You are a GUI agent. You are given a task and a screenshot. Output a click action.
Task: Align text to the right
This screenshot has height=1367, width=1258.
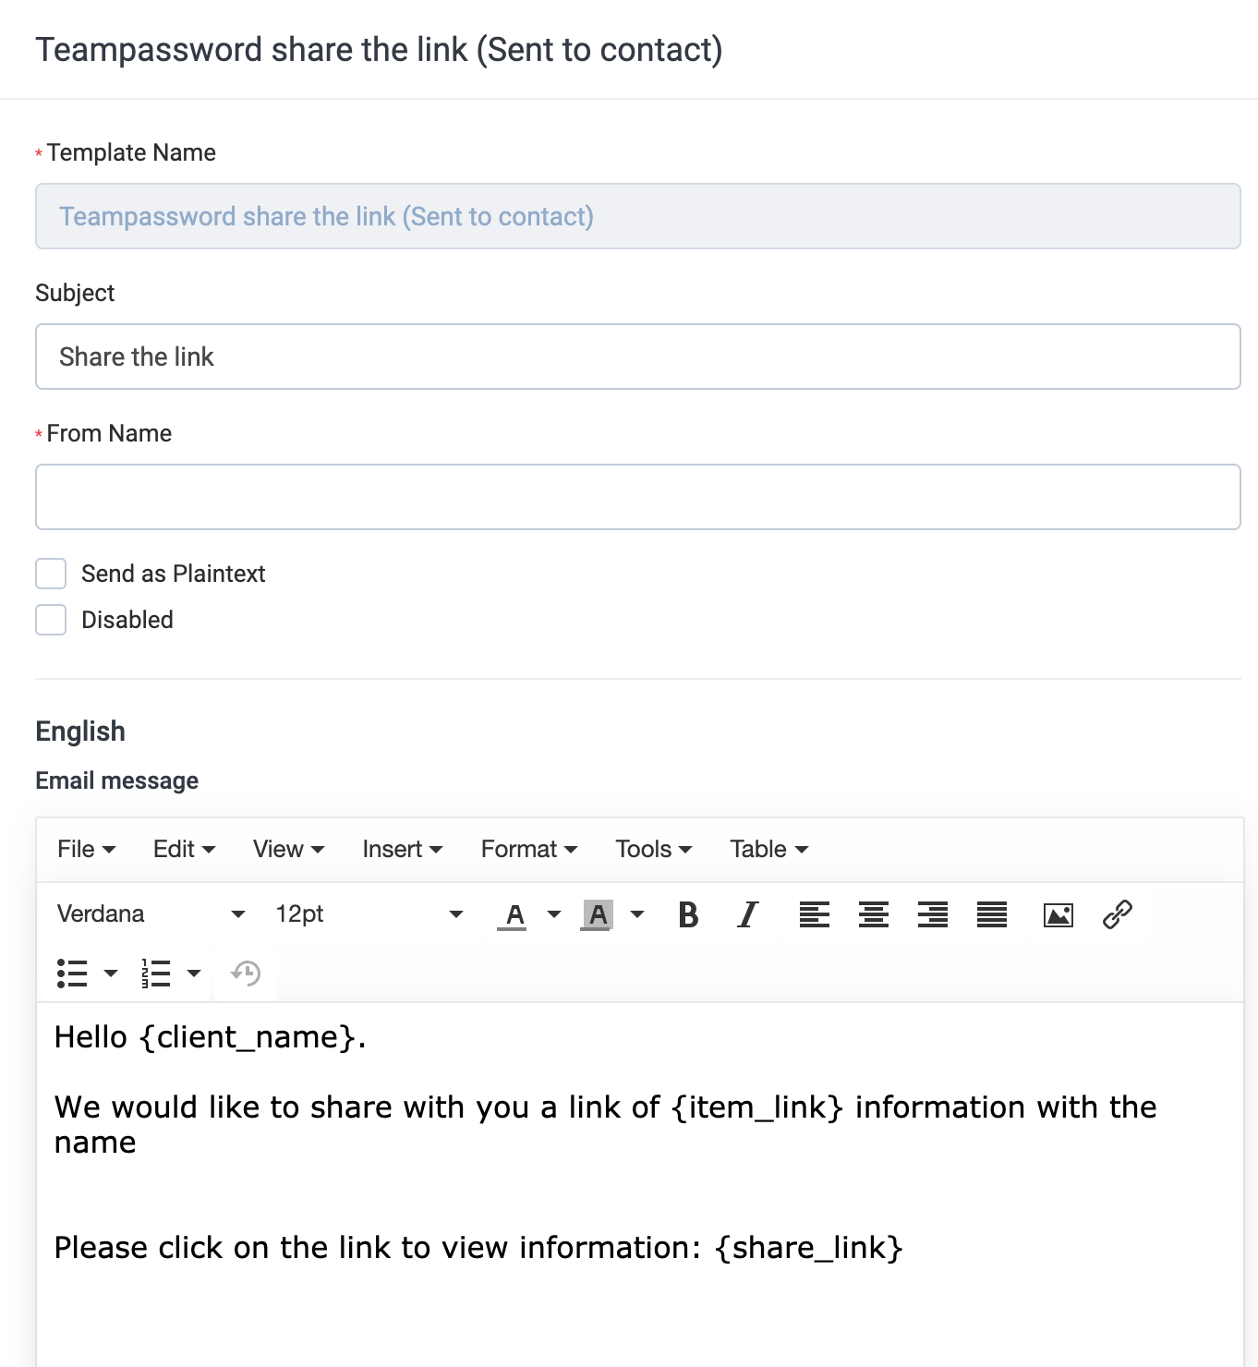[x=933, y=915]
